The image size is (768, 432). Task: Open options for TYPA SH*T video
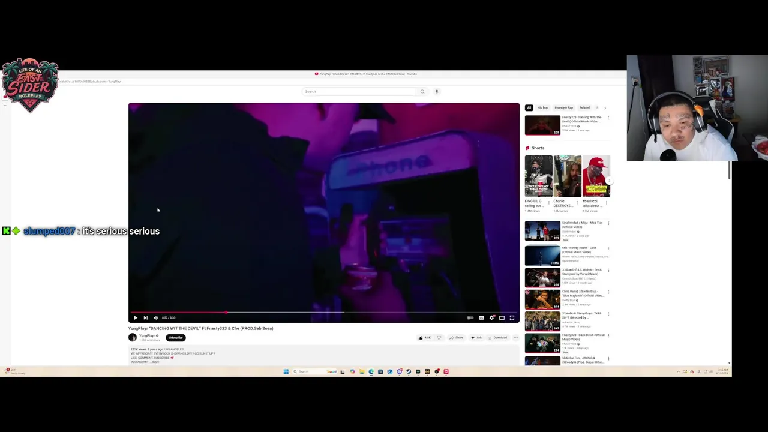[x=608, y=314]
